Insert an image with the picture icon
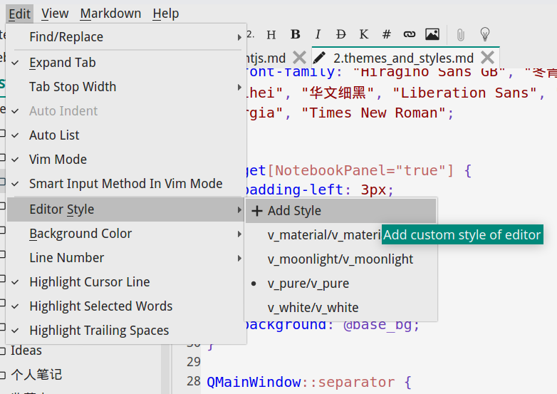 tap(432, 34)
